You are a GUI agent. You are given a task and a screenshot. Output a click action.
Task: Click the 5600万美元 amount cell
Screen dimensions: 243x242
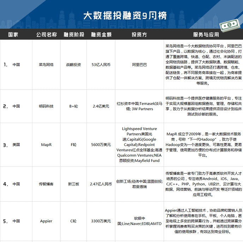101,145
